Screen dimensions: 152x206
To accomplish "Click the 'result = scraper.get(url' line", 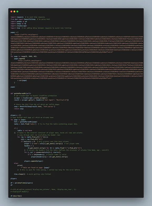I will click(x=42, y=100).
